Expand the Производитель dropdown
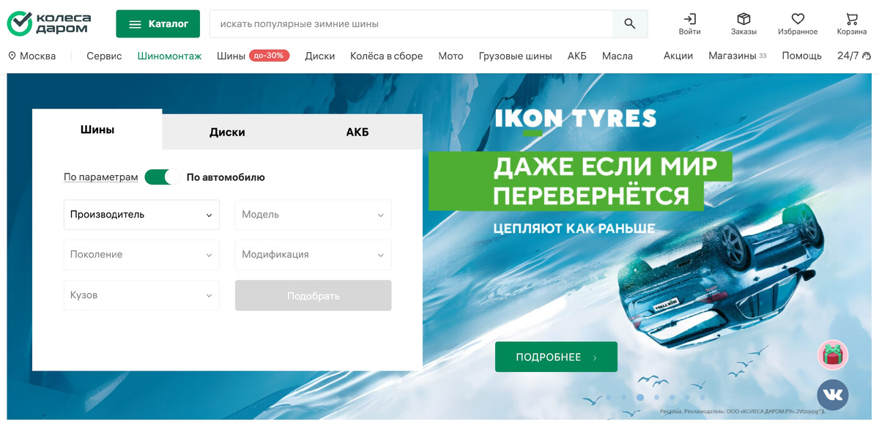 coord(141,215)
